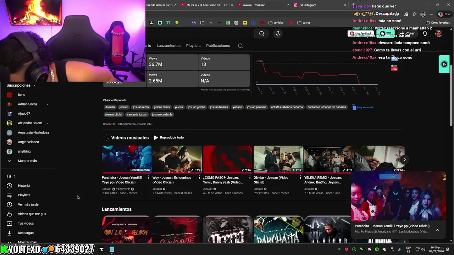Switch to the Playlists channel tab
Screen dimensions: 454x255
[x=193, y=46]
